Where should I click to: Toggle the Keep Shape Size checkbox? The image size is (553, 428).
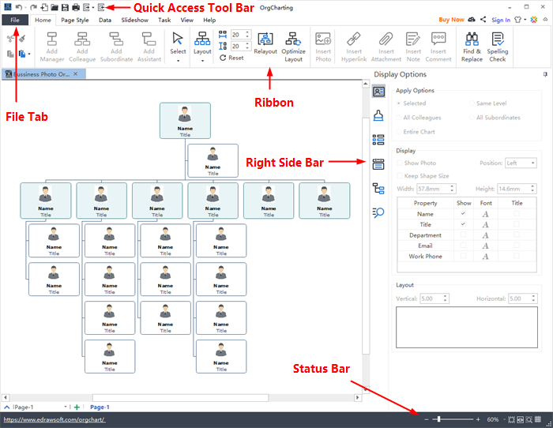click(x=400, y=175)
